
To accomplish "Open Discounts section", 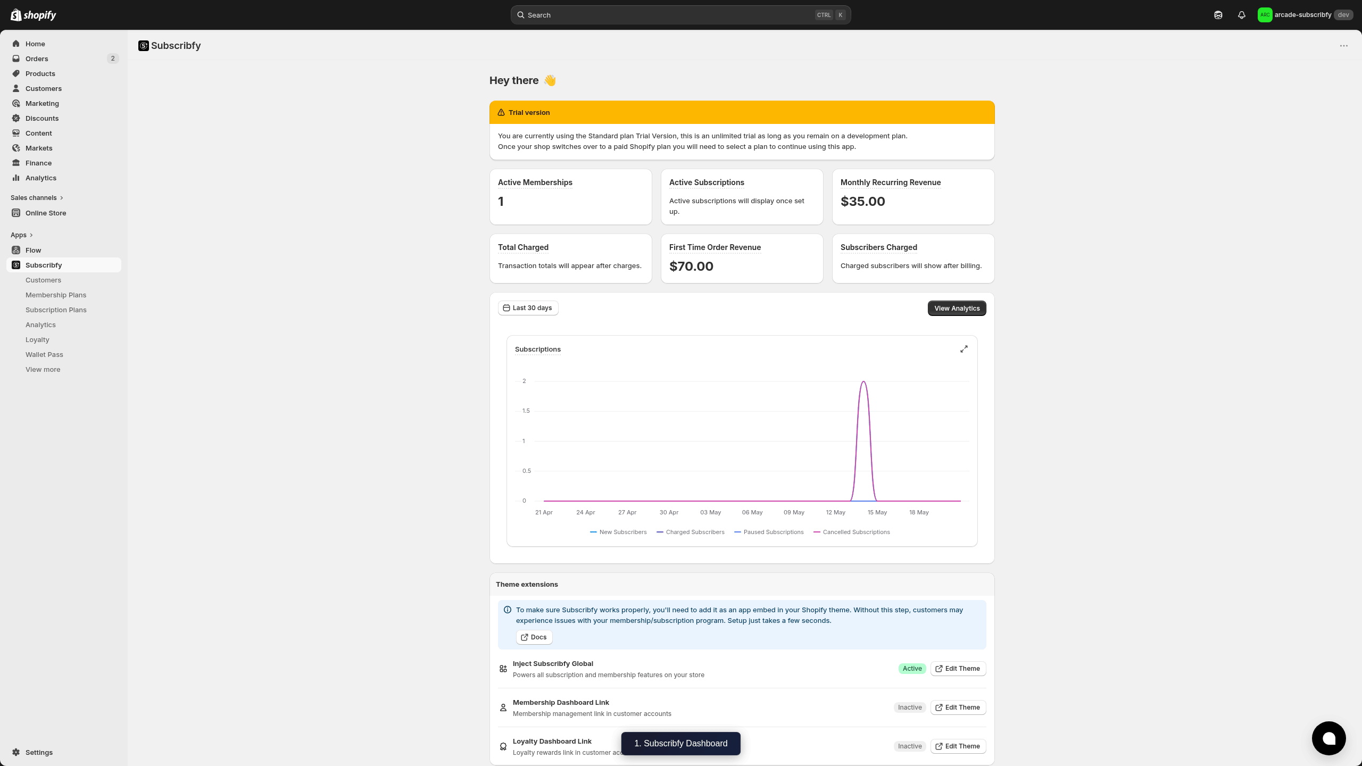I will tap(64, 118).
